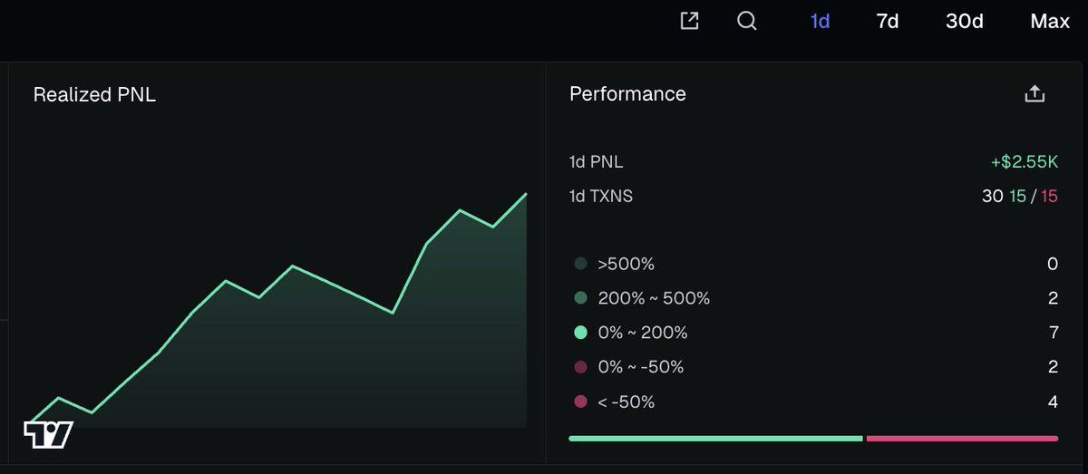The image size is (1088, 474).
Task: Select the Max timeframe
Action: click(x=1050, y=21)
